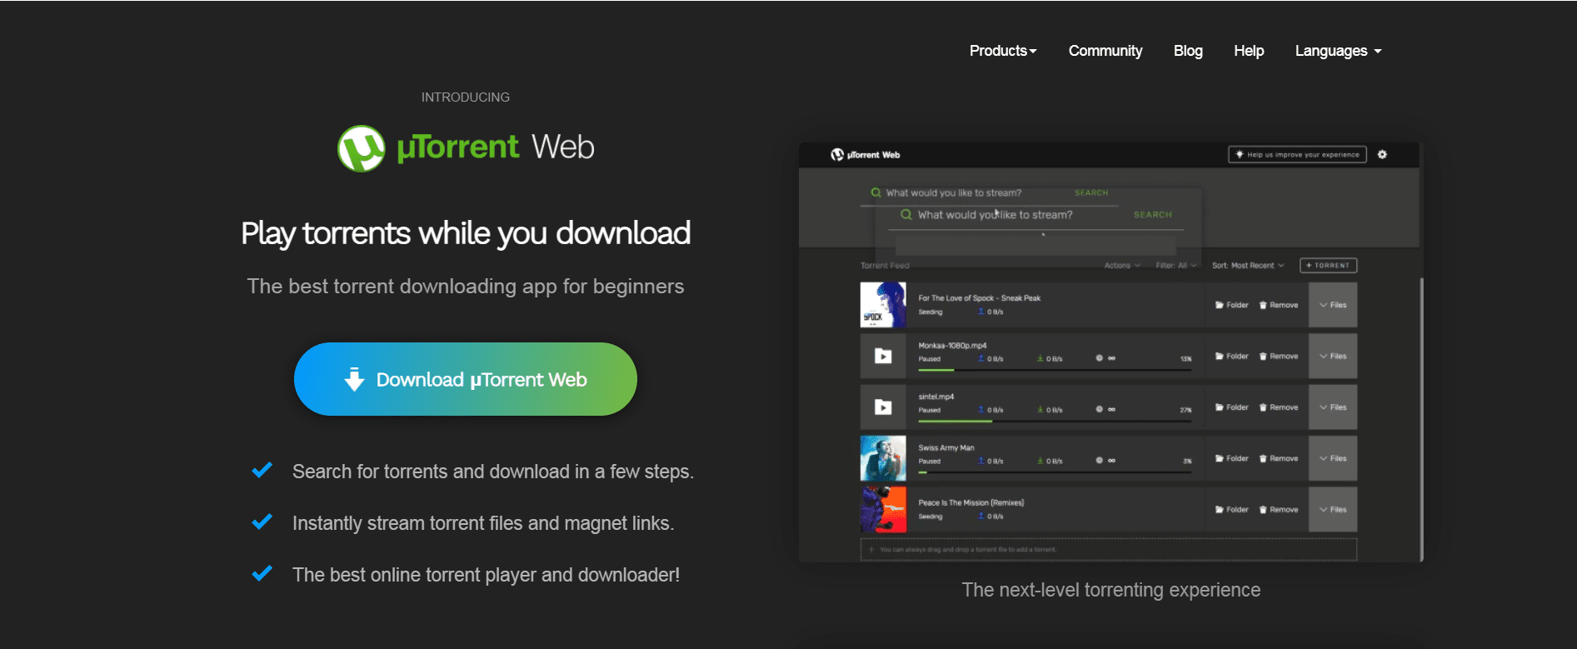
Task: Go to the Blog page
Action: 1188,51
